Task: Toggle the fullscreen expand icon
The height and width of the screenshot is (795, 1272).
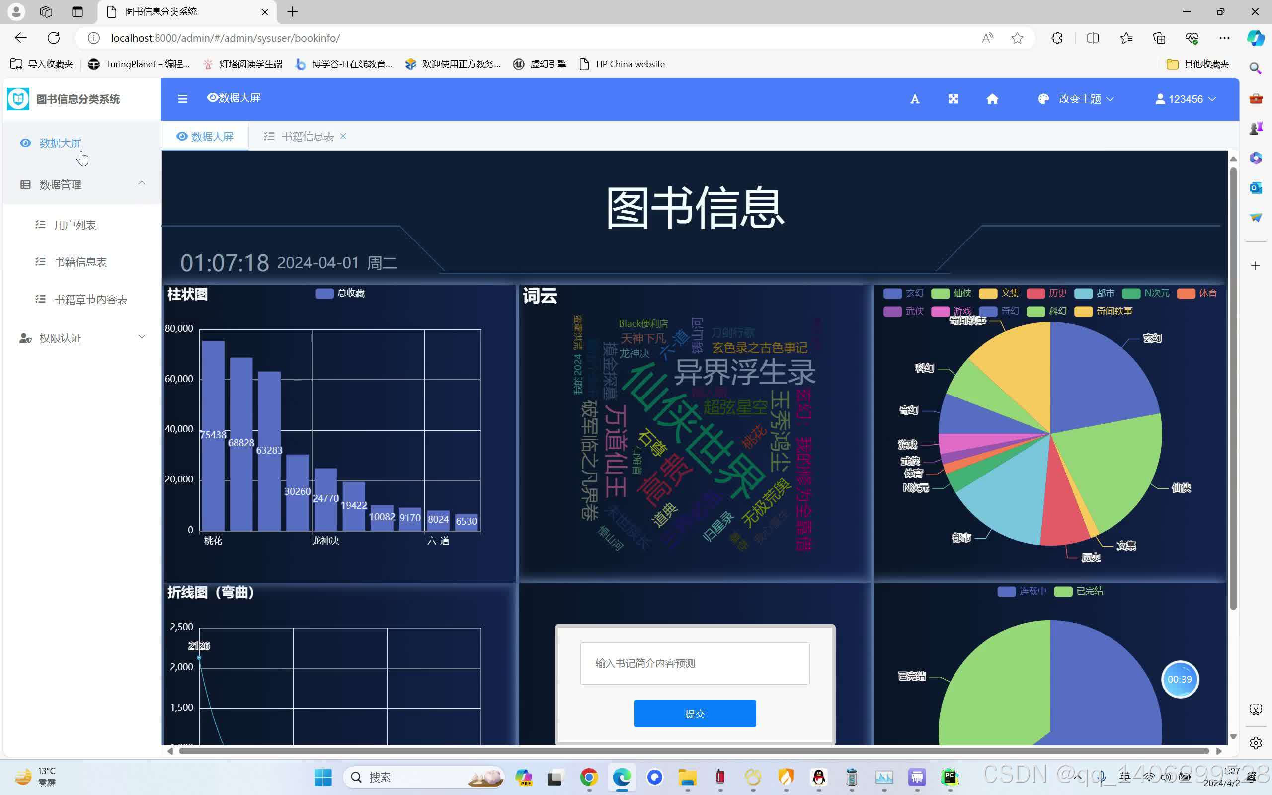Action: pos(953,99)
